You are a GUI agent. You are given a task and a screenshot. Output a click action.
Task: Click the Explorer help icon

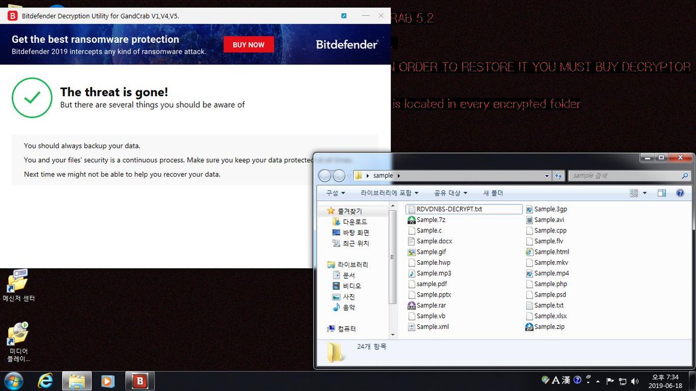680,193
